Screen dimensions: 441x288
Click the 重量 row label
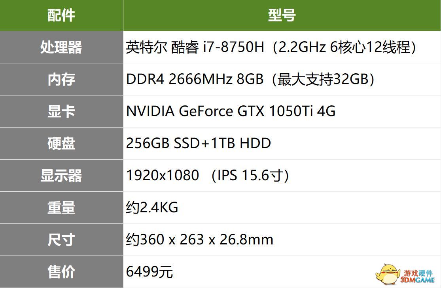61,208
